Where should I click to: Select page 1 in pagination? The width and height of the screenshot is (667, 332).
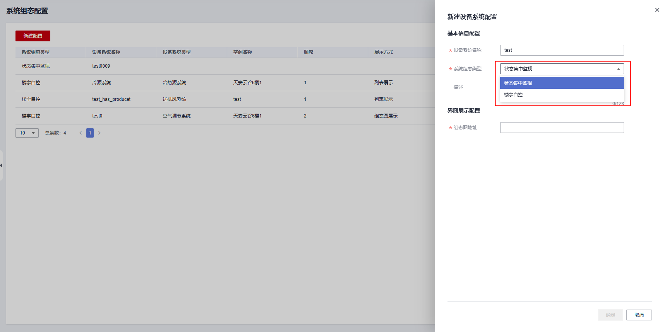pos(90,133)
